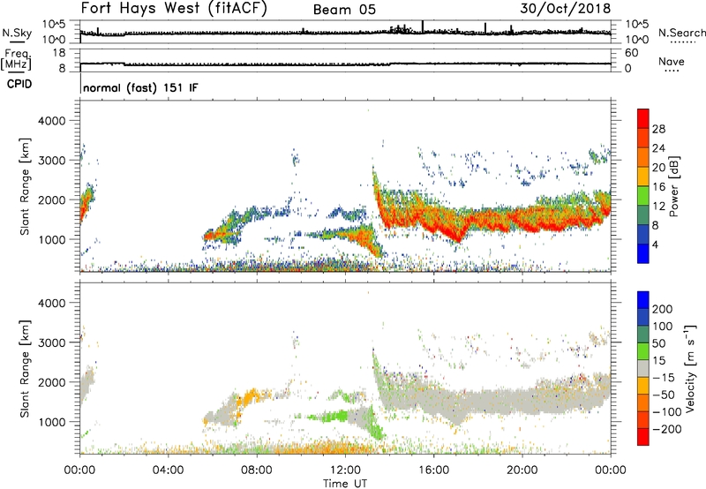Click the 'CPID' row label
Viewport: 706px width, 489px height.
(19, 84)
